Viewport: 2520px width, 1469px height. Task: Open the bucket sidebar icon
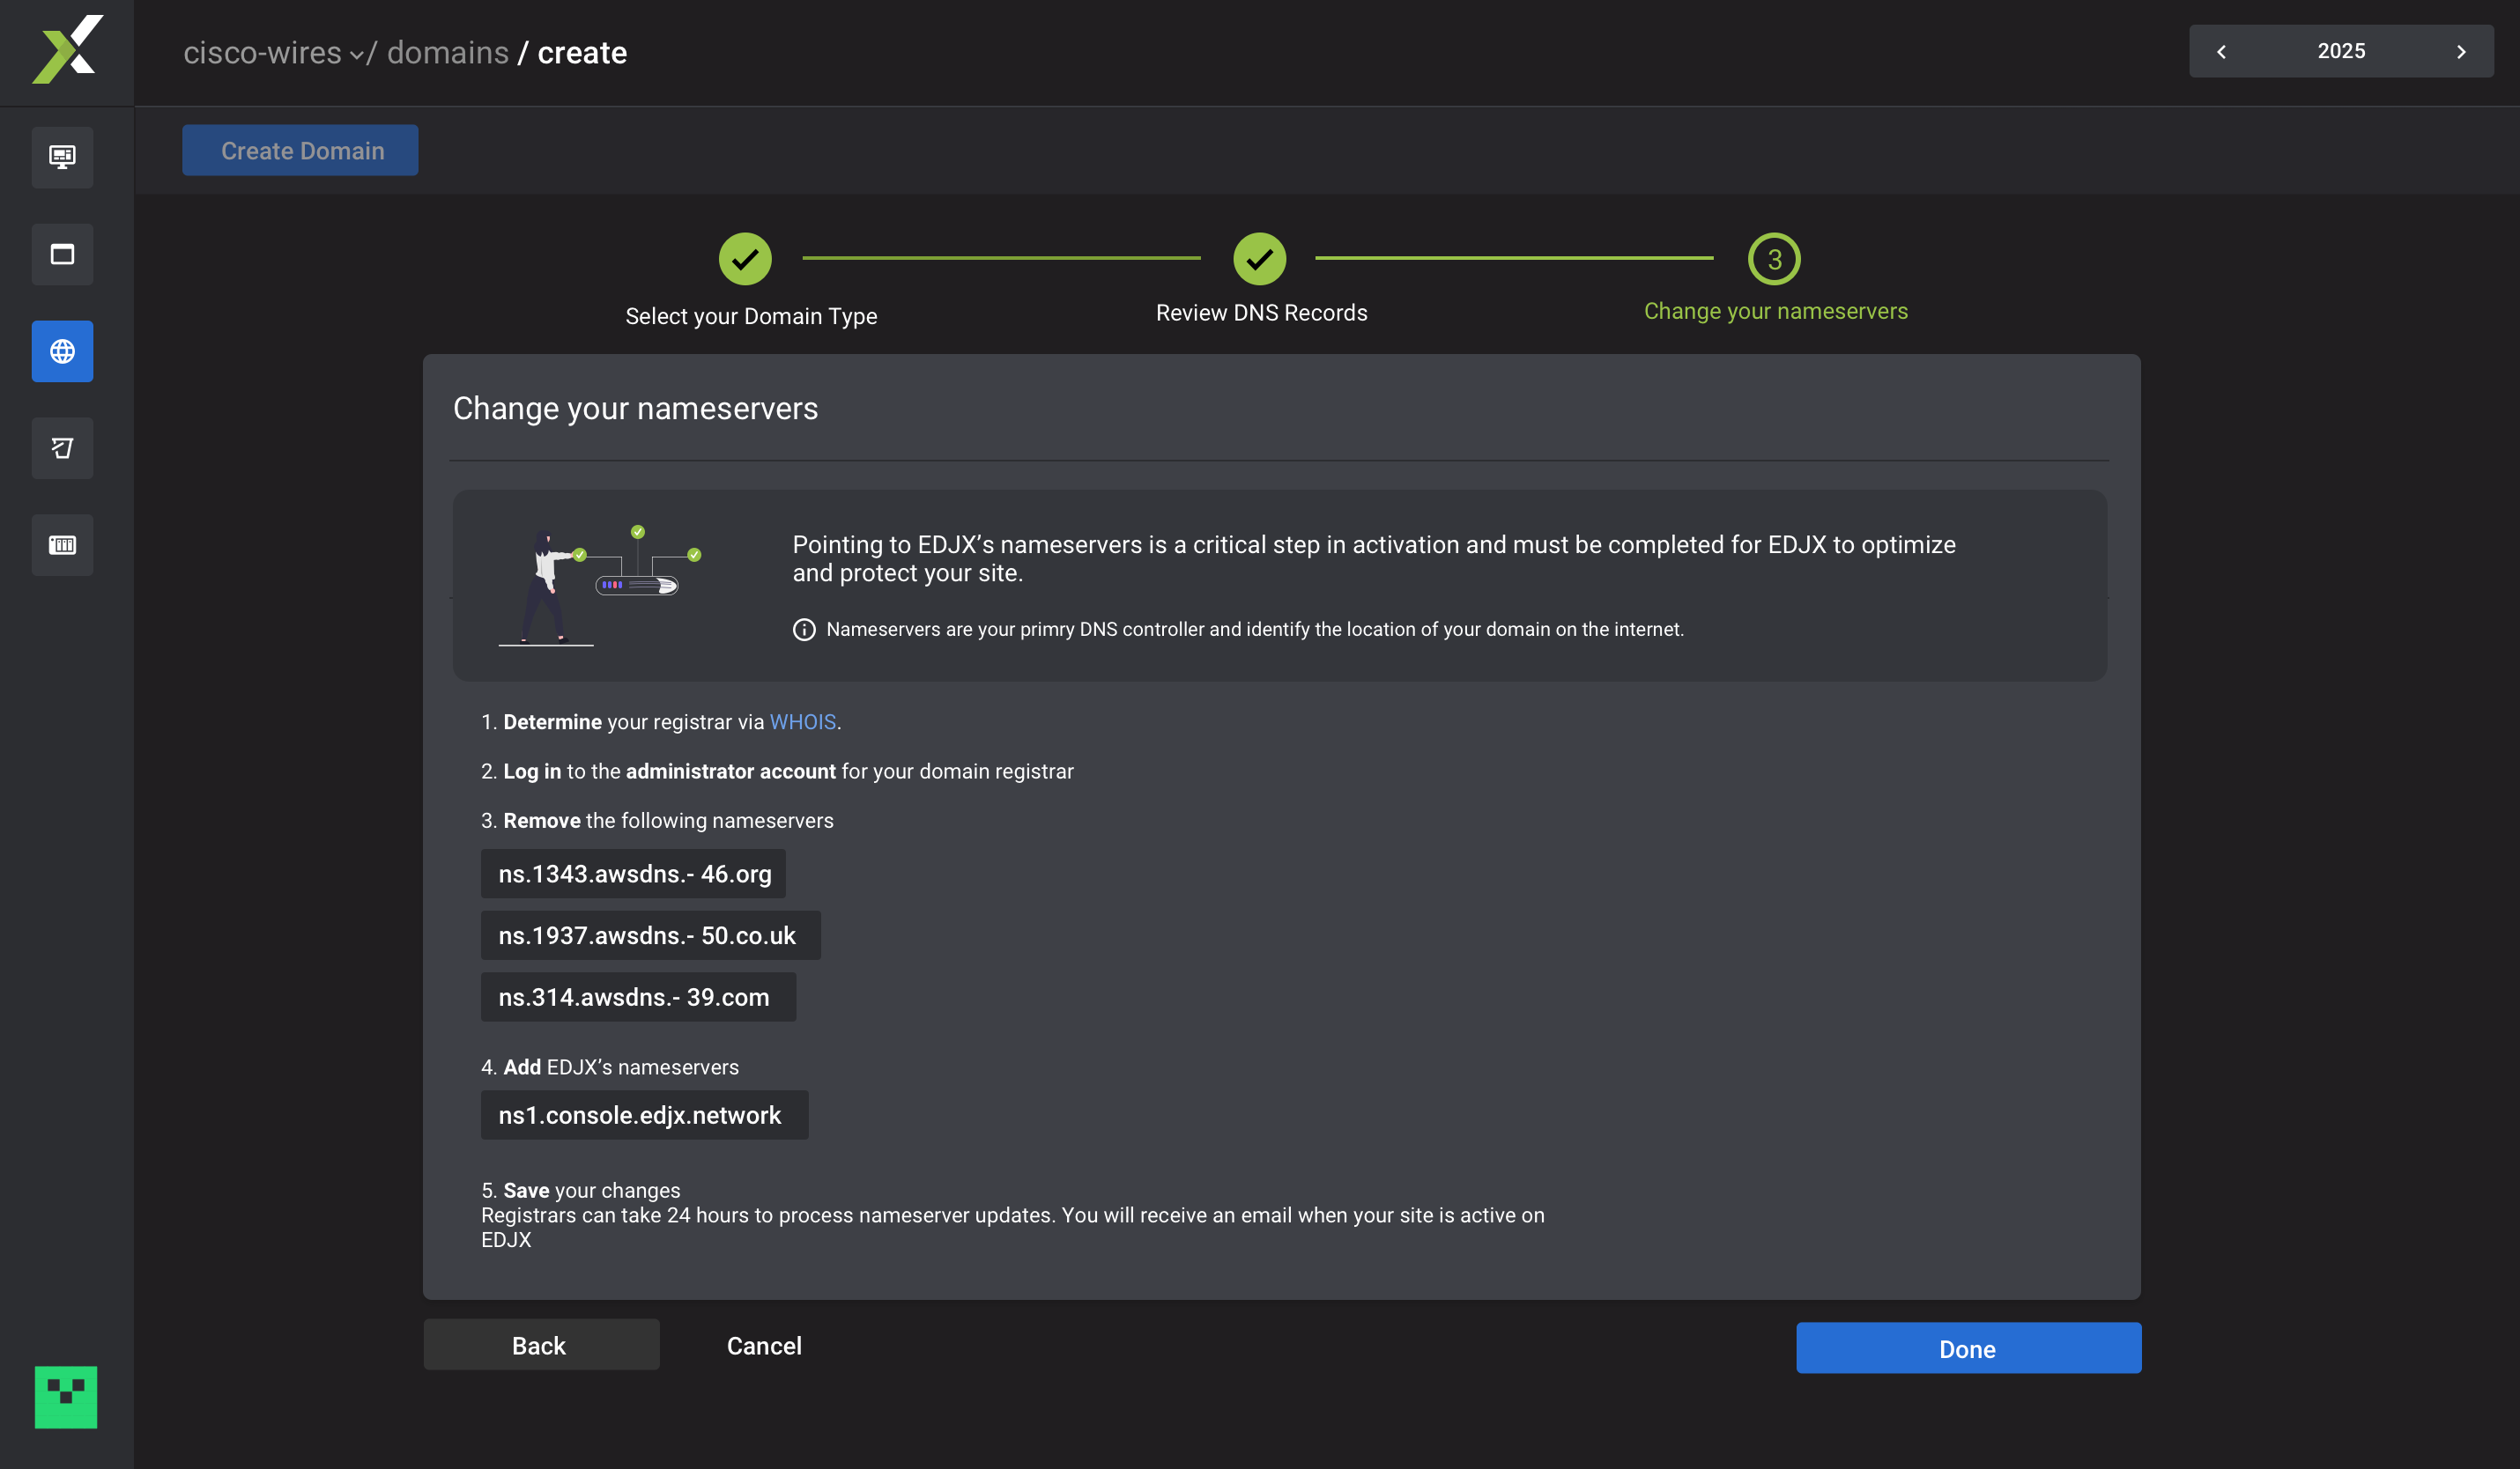click(x=62, y=447)
